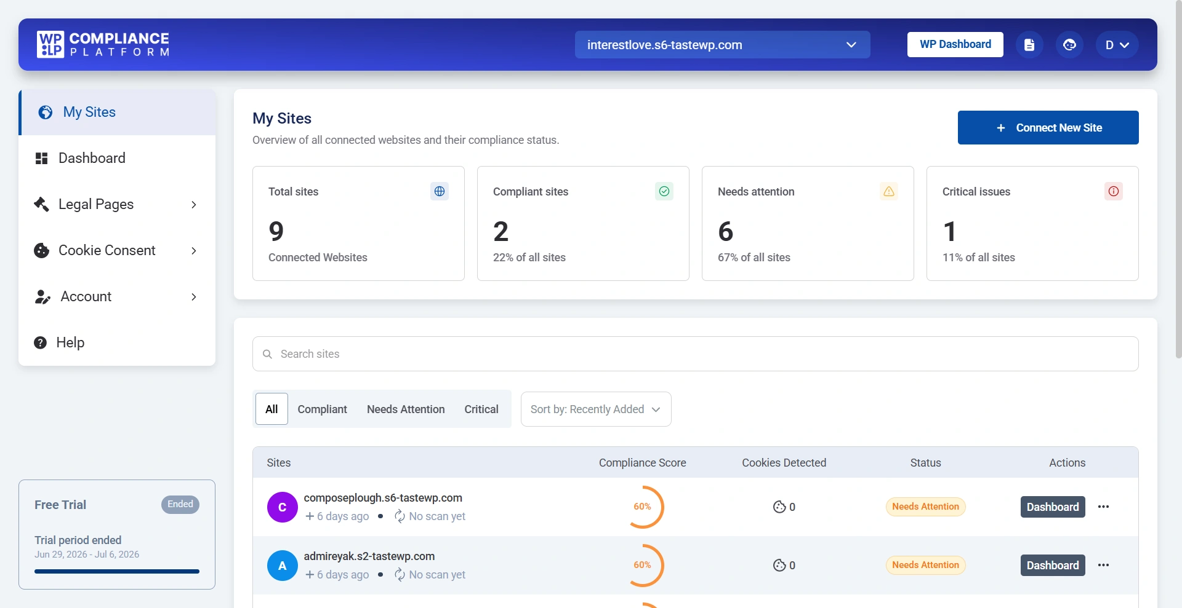1182x608 pixels.
Task: Click the Dashboard grid icon in sidebar
Action: pos(41,159)
